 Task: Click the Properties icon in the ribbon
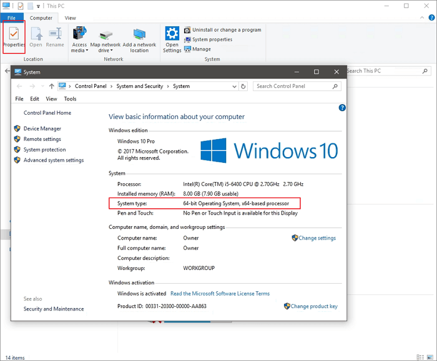pos(14,37)
